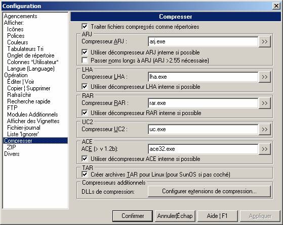Click the Compresseur ARJ text field

click(x=203, y=41)
